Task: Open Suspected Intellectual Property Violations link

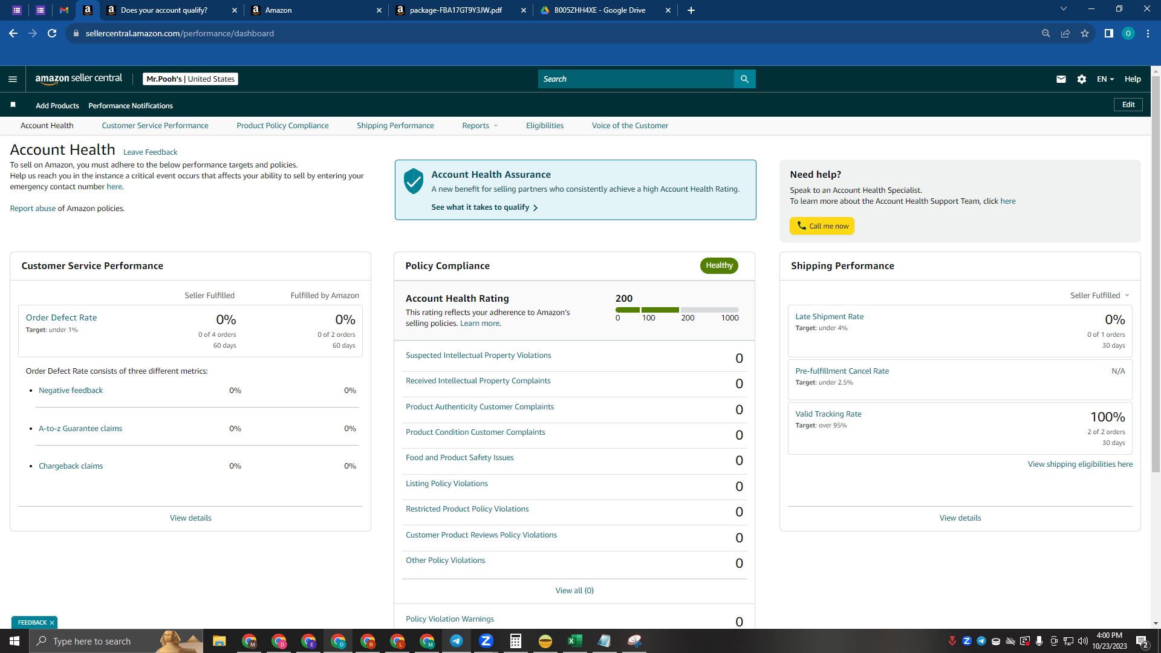Action: 478,356
